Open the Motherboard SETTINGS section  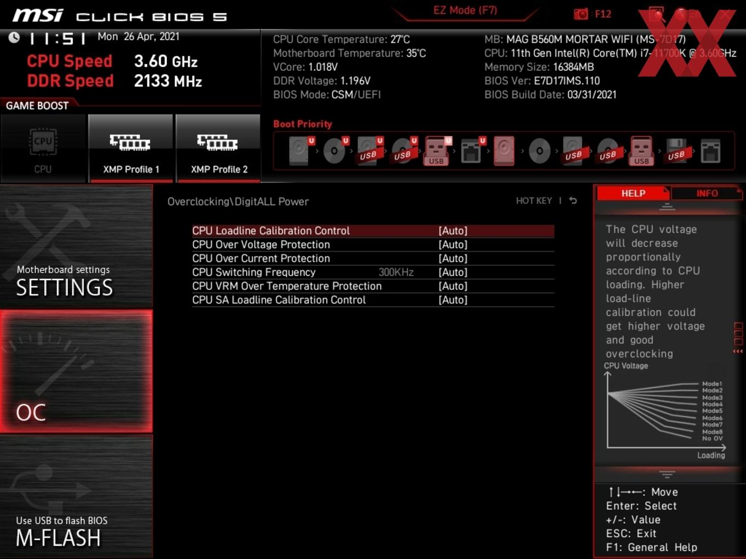tap(76, 247)
